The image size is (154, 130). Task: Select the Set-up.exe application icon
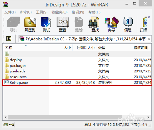7,82
